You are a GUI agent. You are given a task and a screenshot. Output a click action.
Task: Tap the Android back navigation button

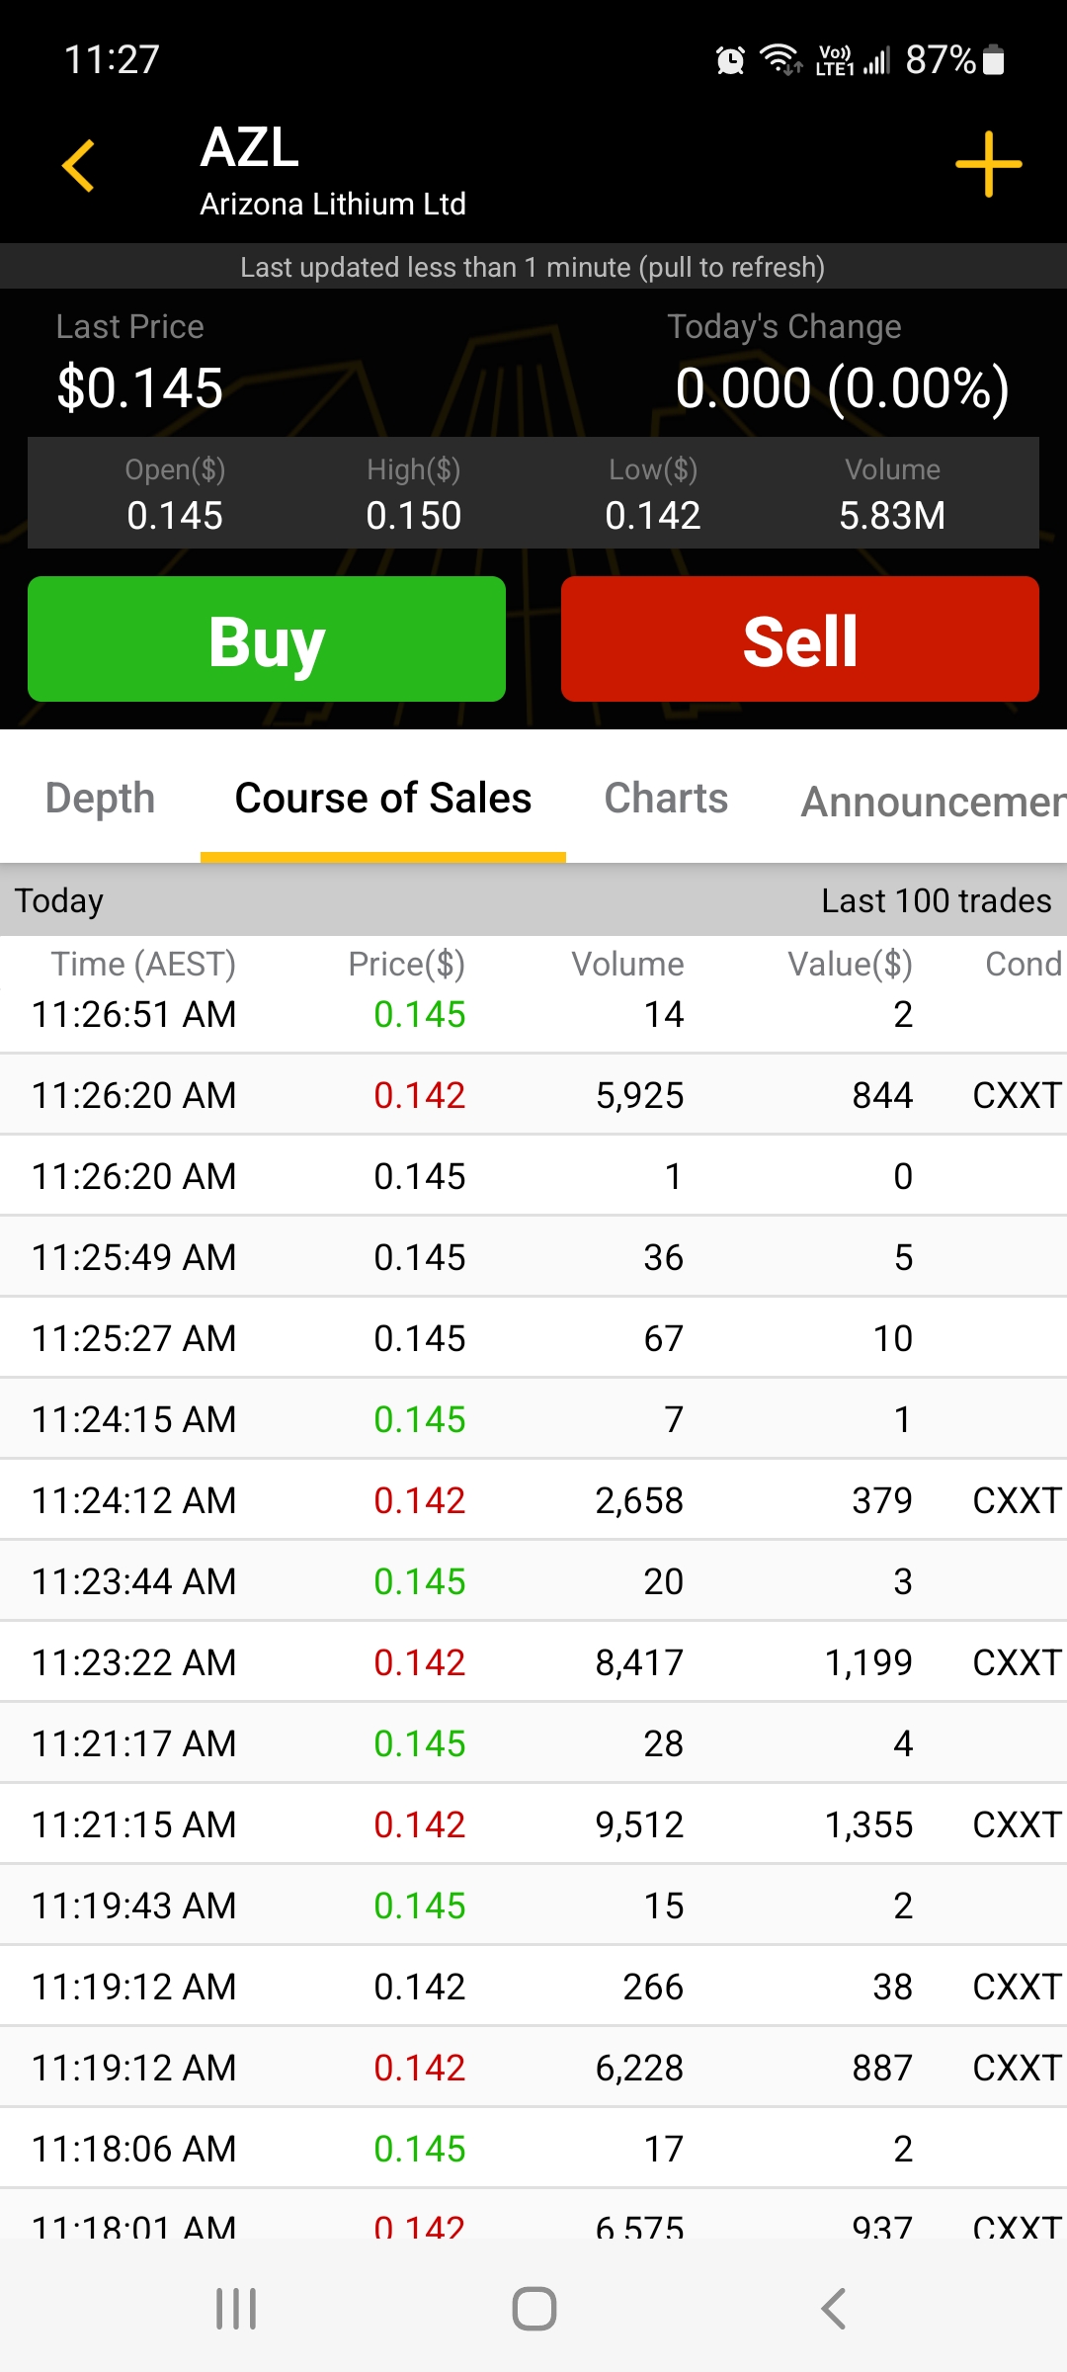pos(833,2309)
